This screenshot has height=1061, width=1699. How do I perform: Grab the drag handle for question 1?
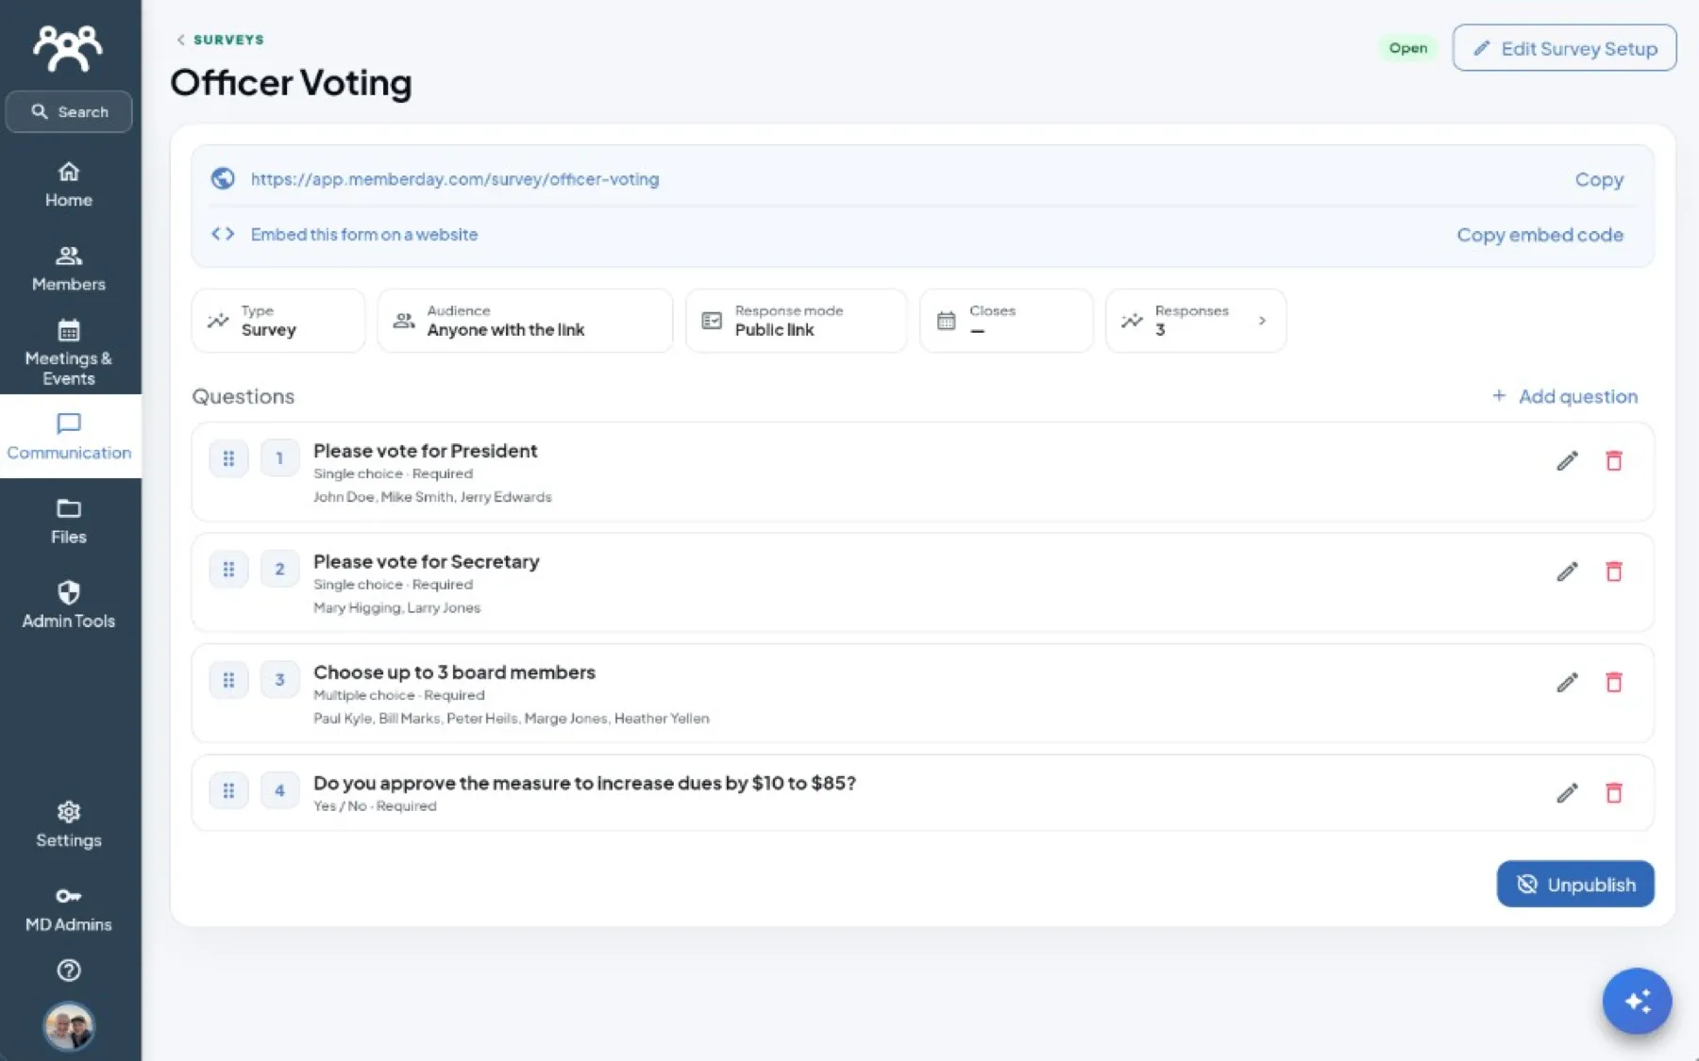coord(228,458)
